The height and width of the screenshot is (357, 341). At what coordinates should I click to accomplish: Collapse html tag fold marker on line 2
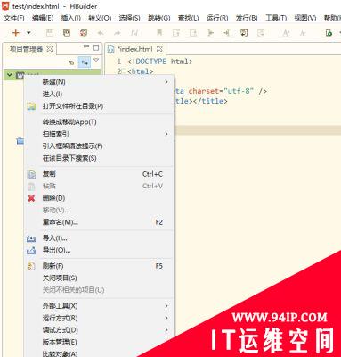pyautogui.click(x=124, y=71)
